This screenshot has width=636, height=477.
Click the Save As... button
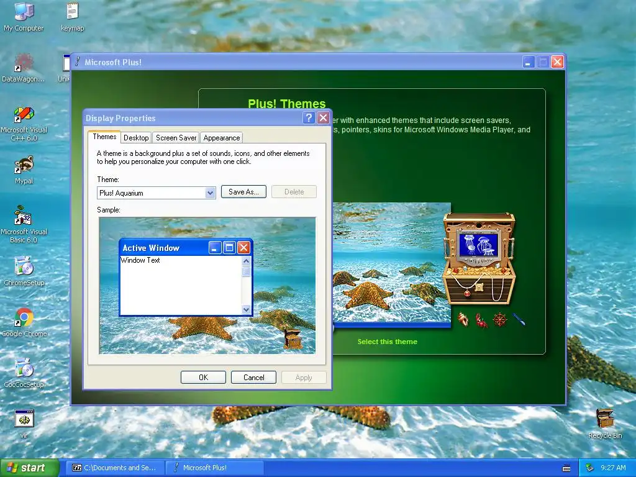point(243,192)
